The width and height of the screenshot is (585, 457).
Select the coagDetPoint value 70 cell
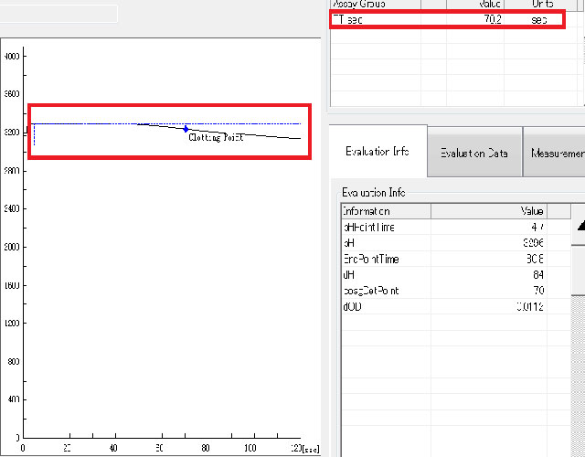[489, 291]
